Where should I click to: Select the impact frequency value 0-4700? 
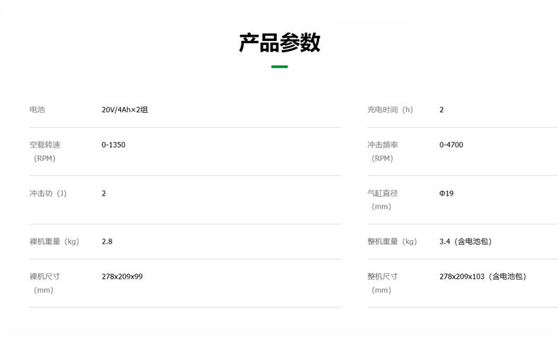451,145
